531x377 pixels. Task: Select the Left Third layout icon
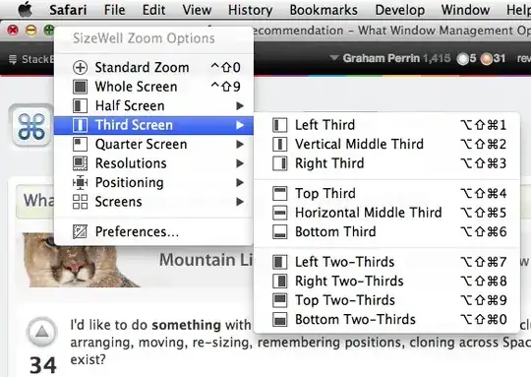tap(279, 125)
